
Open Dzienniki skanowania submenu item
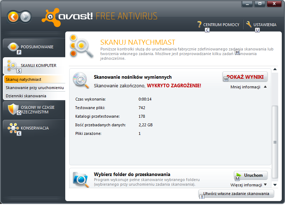coord(34,96)
